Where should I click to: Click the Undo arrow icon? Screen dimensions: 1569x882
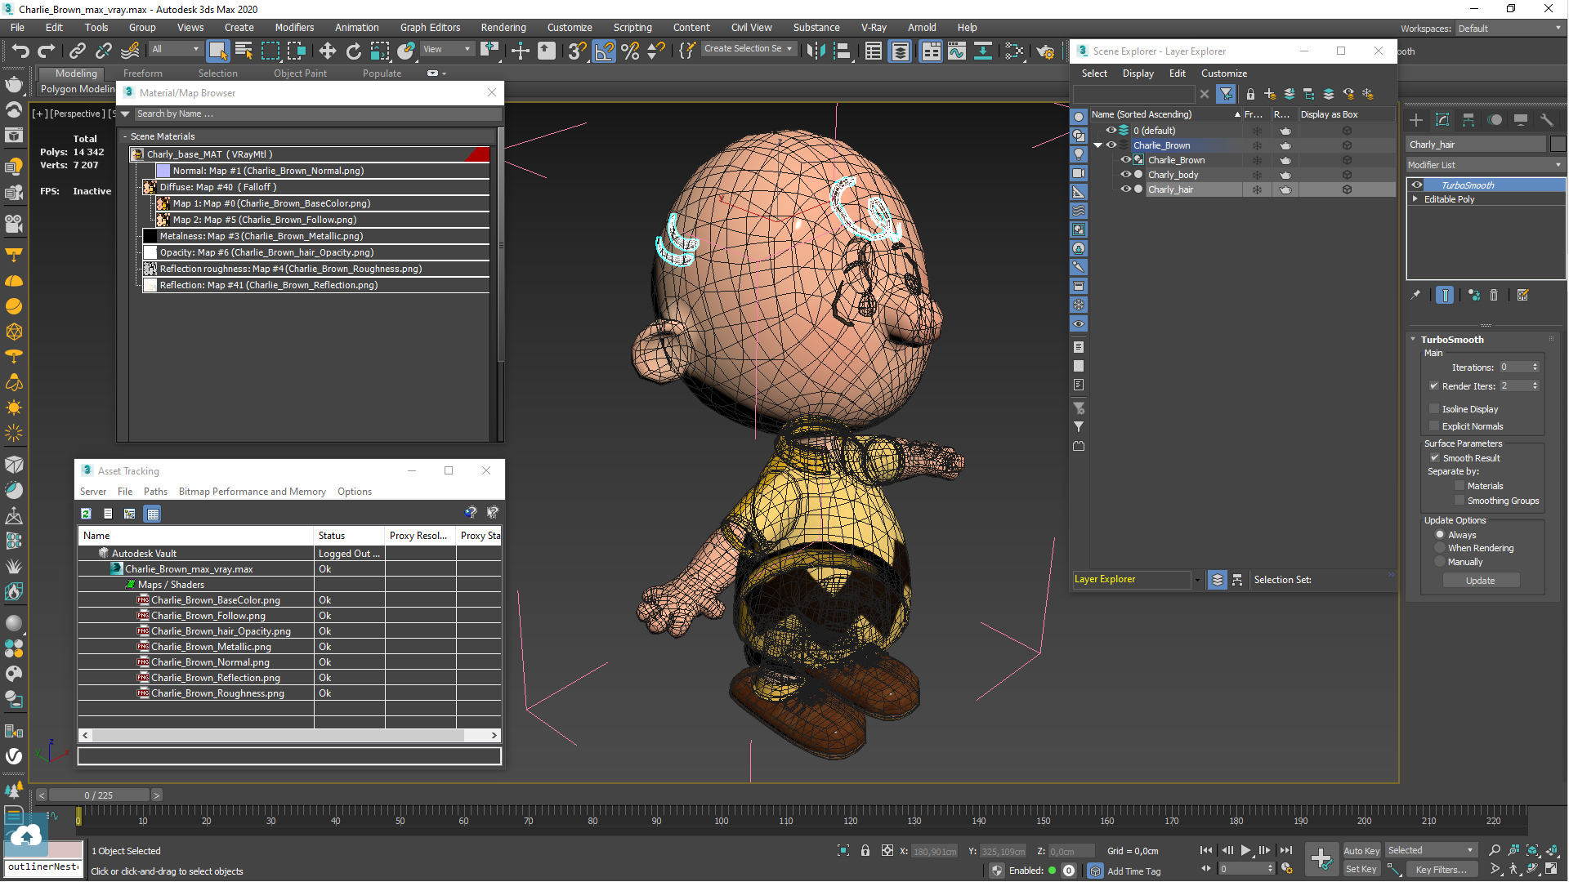click(x=20, y=51)
